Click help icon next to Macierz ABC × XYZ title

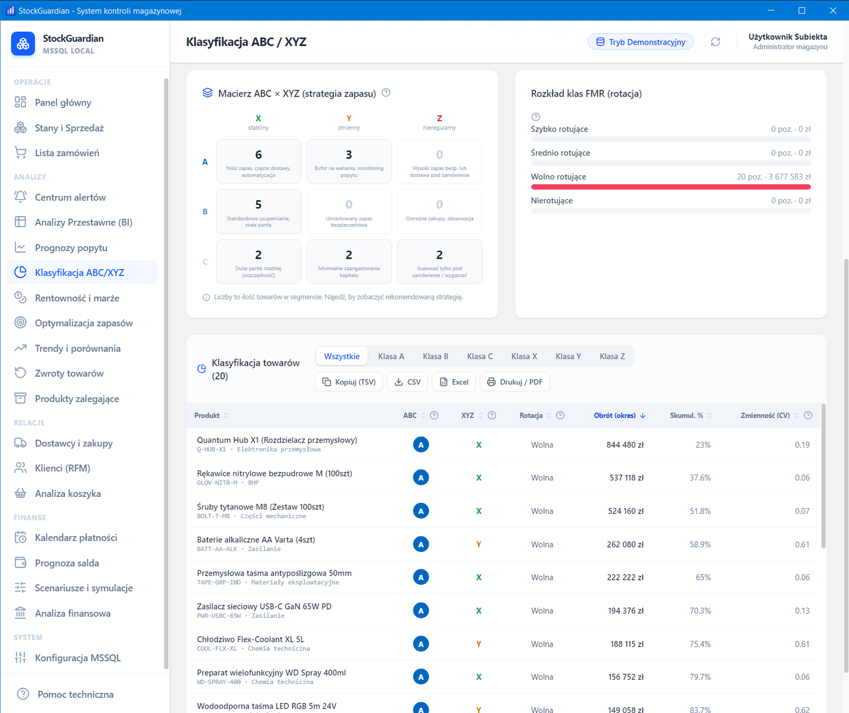pos(386,93)
